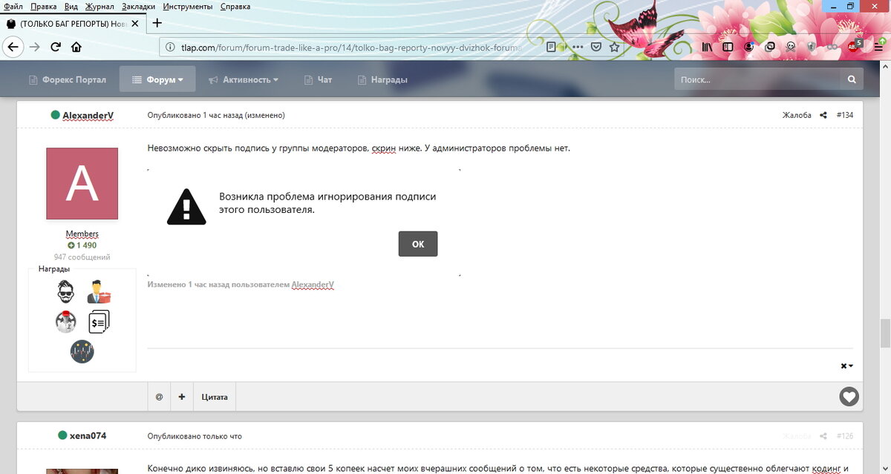
Task: Open the Library bookshelf icon
Action: 706,47
